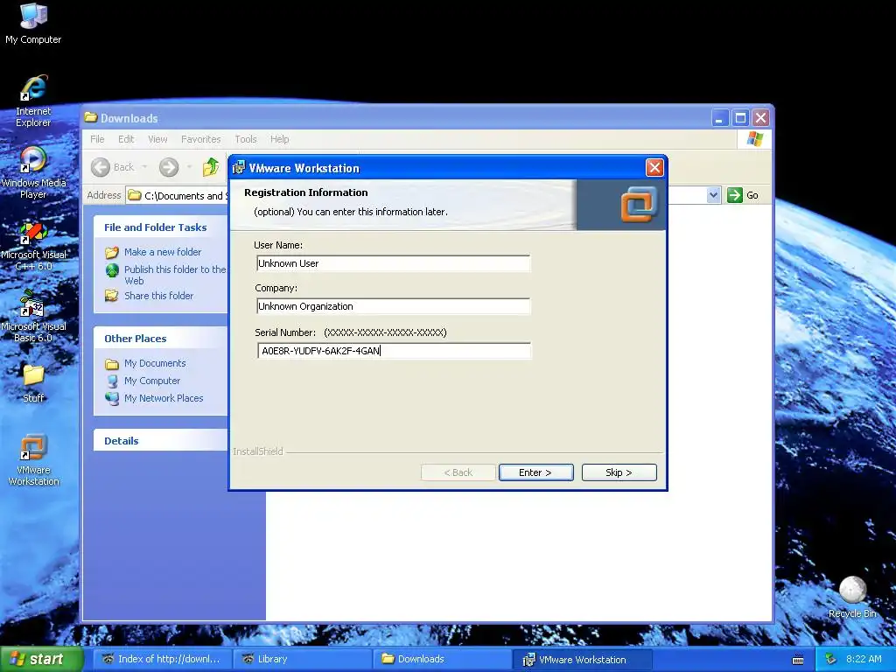This screenshot has width=896, height=672.
Task: Click the disabled < Back button in dialog
Action: coord(458,472)
